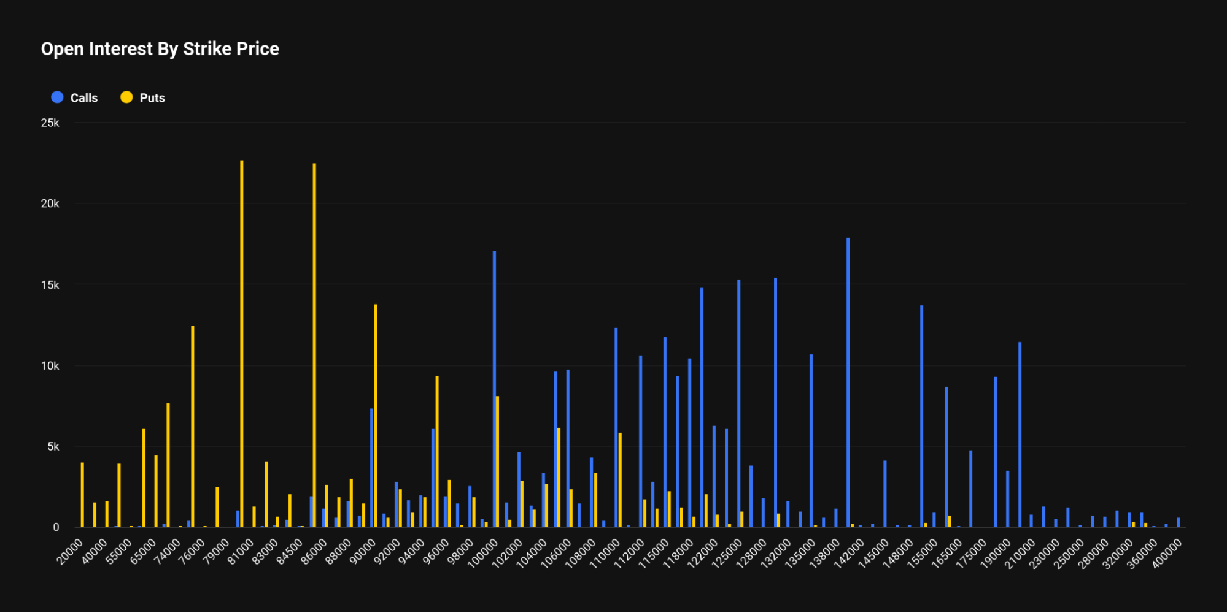Click the chart title Open Interest By Strike Price

[x=160, y=48]
